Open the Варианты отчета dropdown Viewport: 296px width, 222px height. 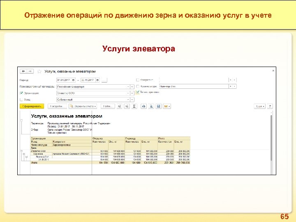[83, 106]
